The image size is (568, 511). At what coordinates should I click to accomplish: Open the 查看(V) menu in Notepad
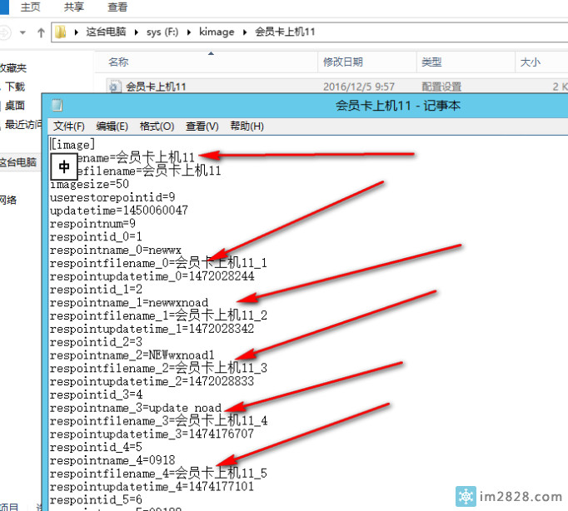coord(202,127)
